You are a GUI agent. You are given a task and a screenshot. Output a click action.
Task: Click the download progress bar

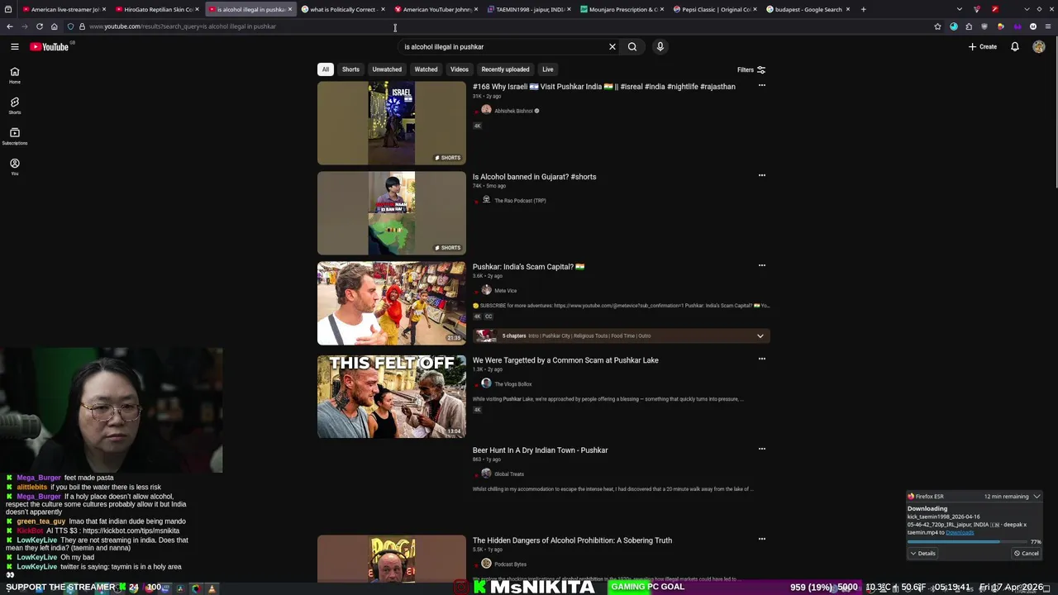(967, 541)
